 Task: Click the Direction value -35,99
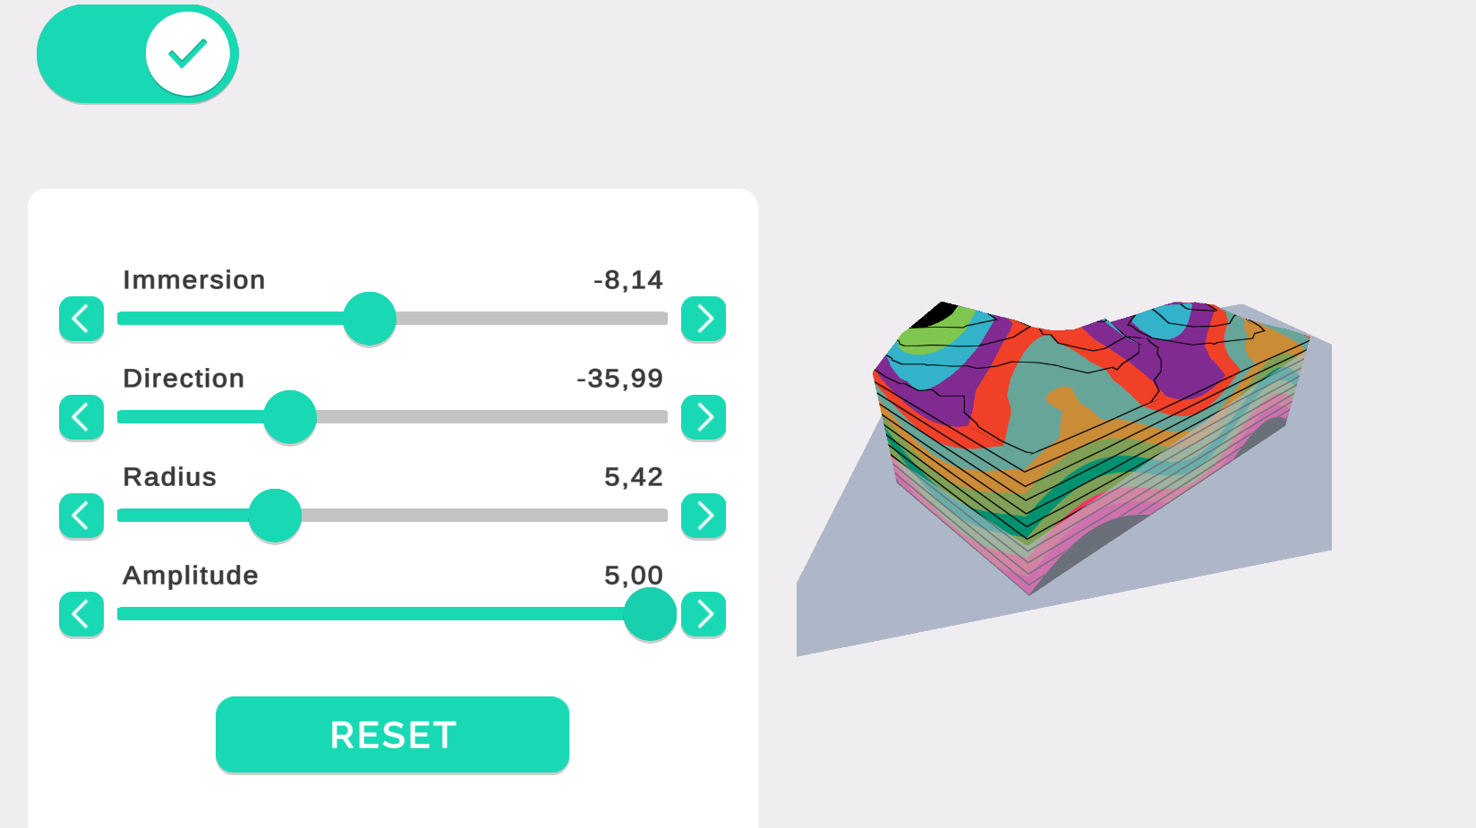[x=620, y=379]
